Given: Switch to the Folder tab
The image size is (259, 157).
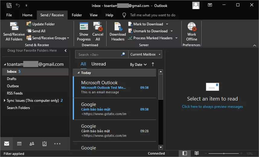Looking at the screenshot, I should pyautogui.click(x=77, y=15).
